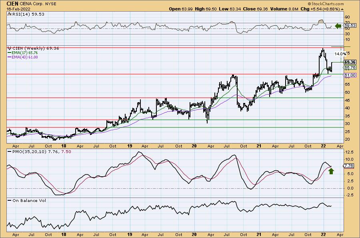
Task: Click the Low 63.34 value
Action: click(229, 9)
